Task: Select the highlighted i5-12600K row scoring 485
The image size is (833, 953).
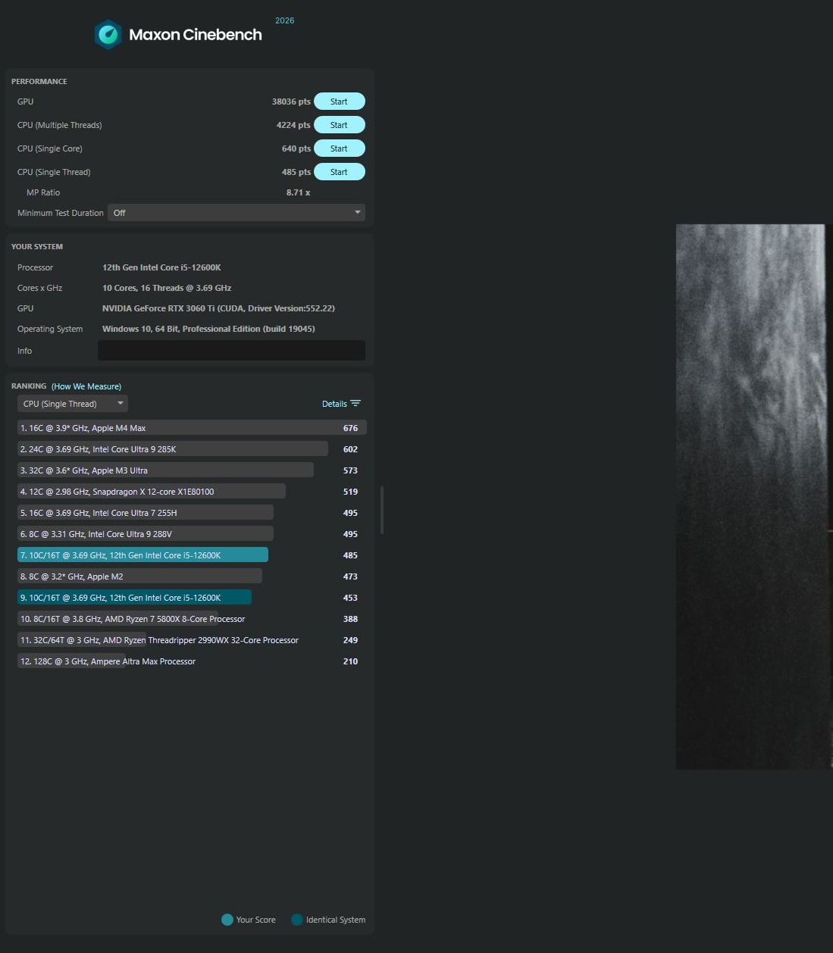Action: point(192,555)
